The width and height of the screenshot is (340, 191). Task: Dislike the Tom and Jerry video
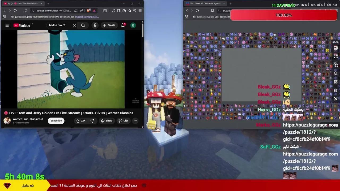(x=92, y=121)
